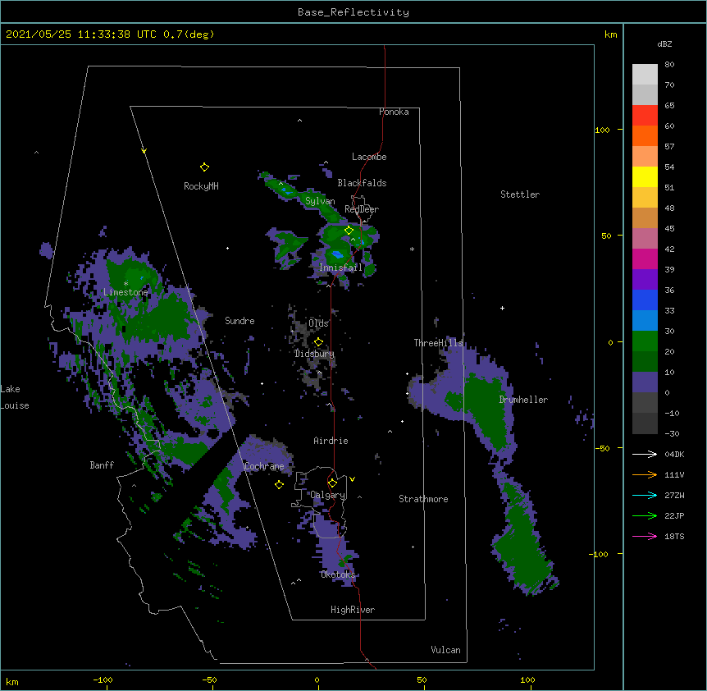
Task: Select the yellow diamond marker between Olds and Didsbury
Action: coord(318,342)
